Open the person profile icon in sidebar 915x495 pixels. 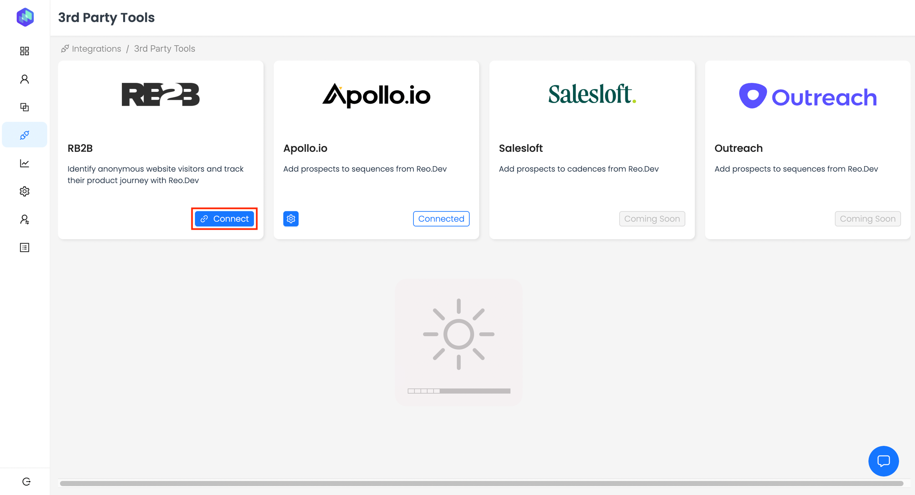click(25, 79)
